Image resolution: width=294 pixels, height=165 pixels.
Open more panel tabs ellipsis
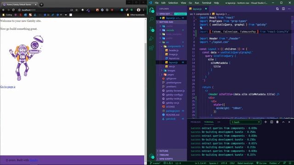(219, 122)
